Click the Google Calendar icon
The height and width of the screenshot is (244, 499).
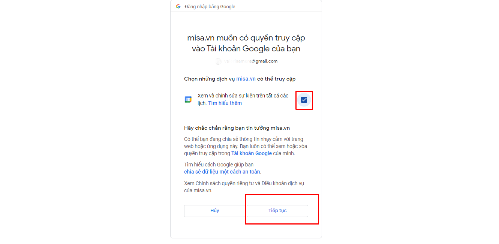point(188,99)
